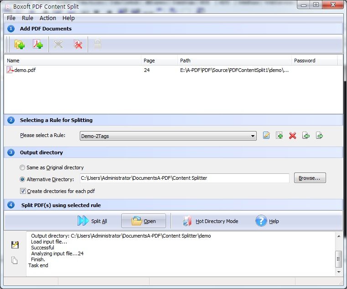This screenshot has height=289, width=347.
Task: Select the demo.pdf row name
Action: coord(25,70)
